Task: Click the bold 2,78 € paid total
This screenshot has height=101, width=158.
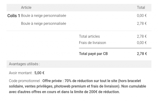Action: (142, 54)
